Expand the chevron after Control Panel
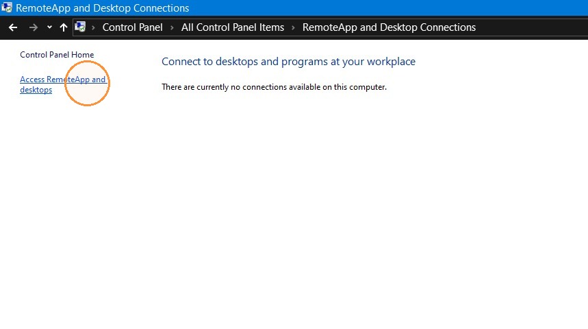Image resolution: width=588 pixels, height=329 pixels. click(172, 27)
